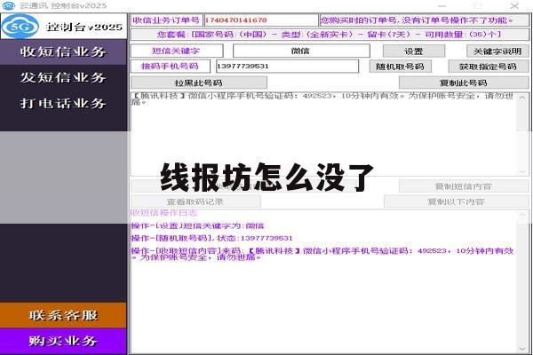Click 查看取码记录 button
This screenshot has width=533, height=355.
point(195,201)
